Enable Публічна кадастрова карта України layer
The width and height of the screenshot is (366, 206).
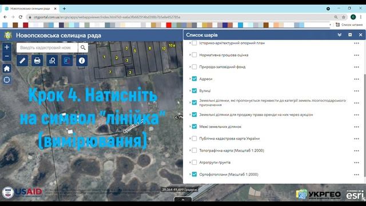(194, 138)
